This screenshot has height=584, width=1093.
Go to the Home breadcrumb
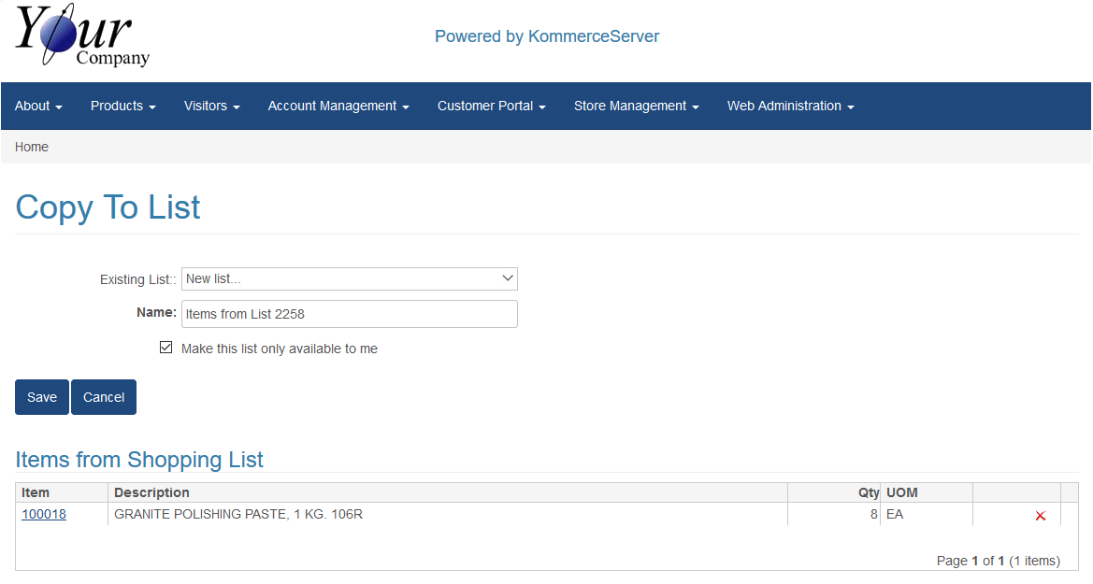pyautogui.click(x=32, y=147)
